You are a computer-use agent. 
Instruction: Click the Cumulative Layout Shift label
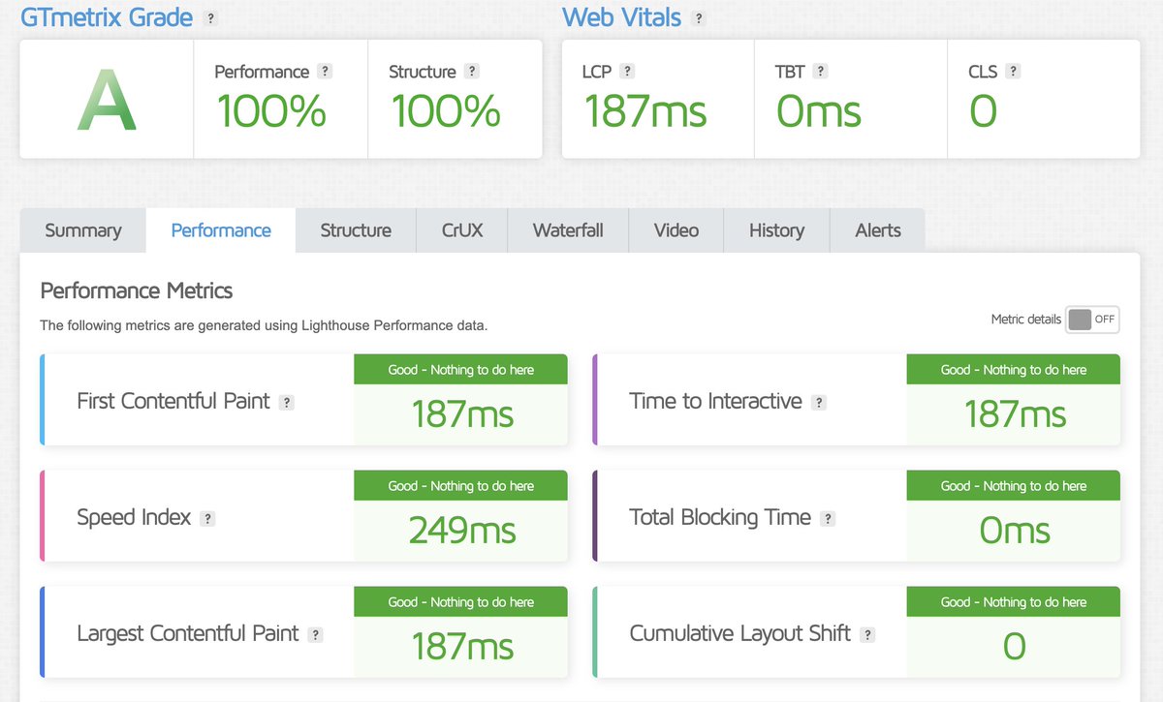pyautogui.click(x=740, y=633)
